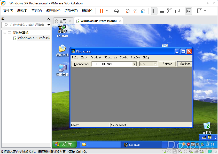Click the full screen mode toolbar icon
The width and height of the screenshot is (218, 154).
click(x=170, y=11)
